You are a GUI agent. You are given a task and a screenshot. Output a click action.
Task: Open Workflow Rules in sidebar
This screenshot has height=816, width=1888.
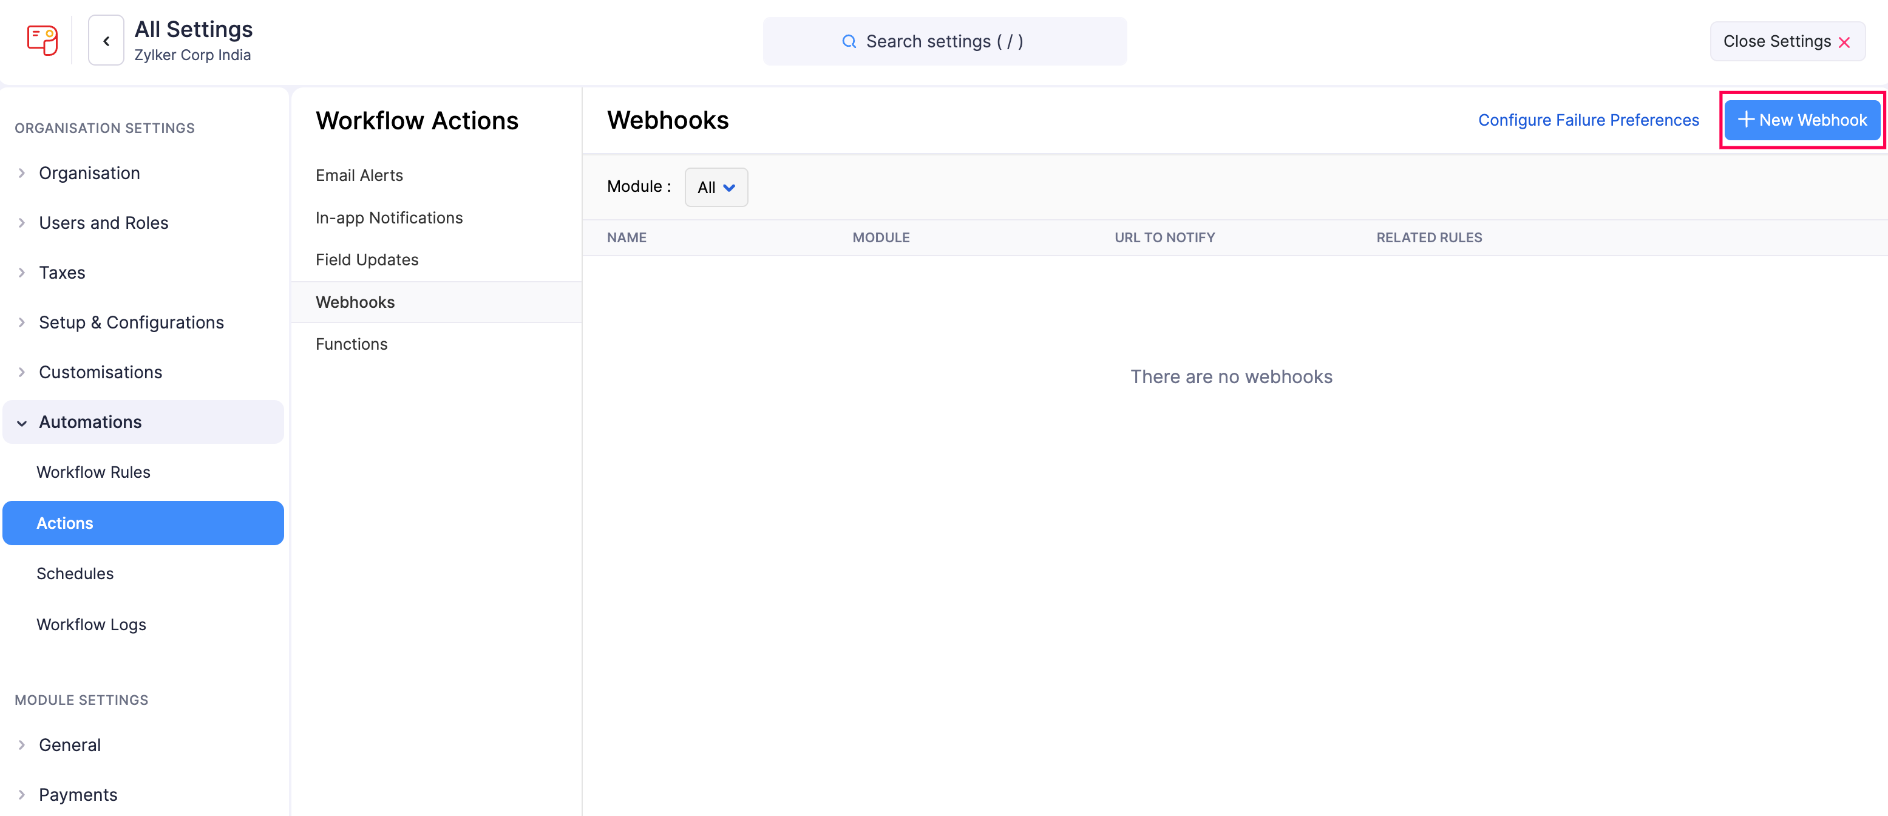(x=94, y=472)
